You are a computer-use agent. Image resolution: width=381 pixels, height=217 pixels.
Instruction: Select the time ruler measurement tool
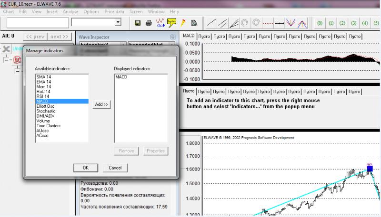279,23
